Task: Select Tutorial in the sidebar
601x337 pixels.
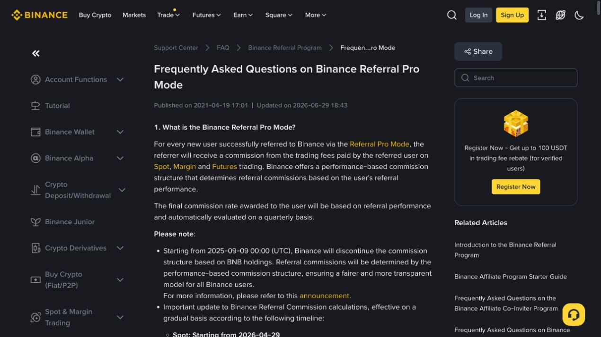Action: (57, 106)
